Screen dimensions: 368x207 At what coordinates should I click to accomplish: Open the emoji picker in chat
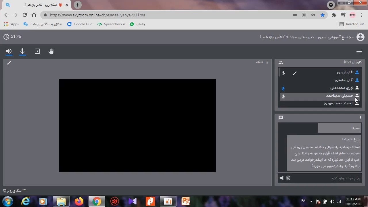pos(288,178)
